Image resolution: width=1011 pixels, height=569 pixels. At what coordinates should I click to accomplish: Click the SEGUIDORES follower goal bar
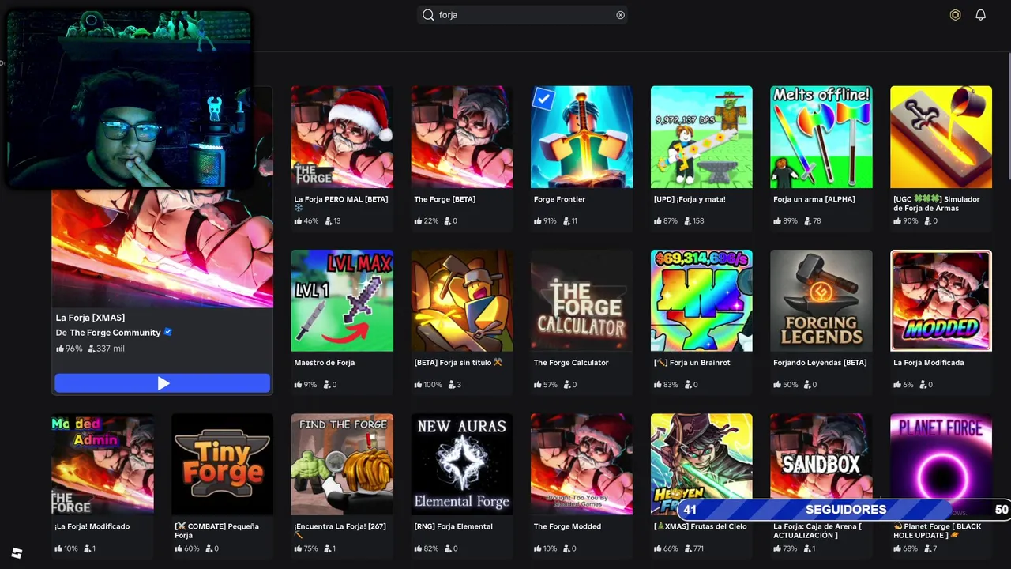click(x=845, y=510)
